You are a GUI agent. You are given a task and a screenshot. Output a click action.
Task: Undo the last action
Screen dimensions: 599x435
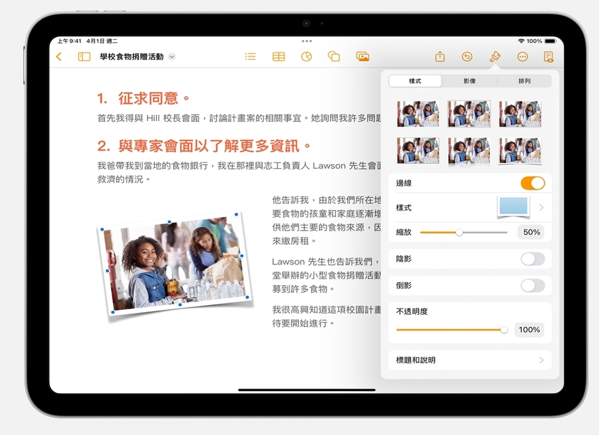(467, 57)
